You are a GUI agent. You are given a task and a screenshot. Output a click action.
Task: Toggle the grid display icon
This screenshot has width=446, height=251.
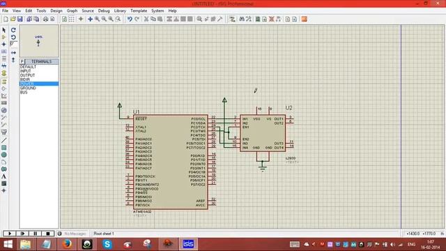(x=72, y=19)
